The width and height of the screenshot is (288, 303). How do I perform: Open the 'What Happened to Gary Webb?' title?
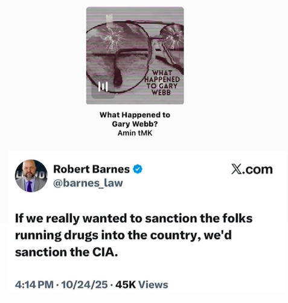point(135,120)
